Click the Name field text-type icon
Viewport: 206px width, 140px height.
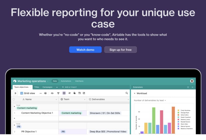tap(23, 99)
